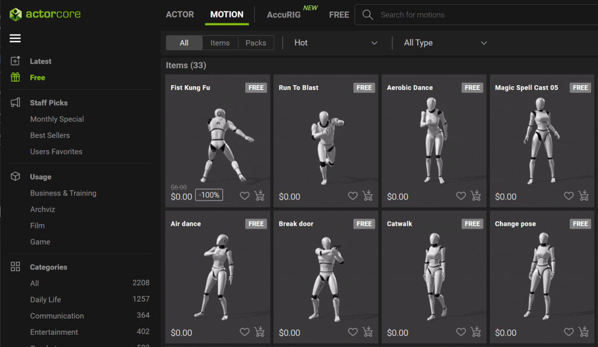Click the ActorCore logo
Image resolution: width=598 pixels, height=347 pixels.
point(45,14)
